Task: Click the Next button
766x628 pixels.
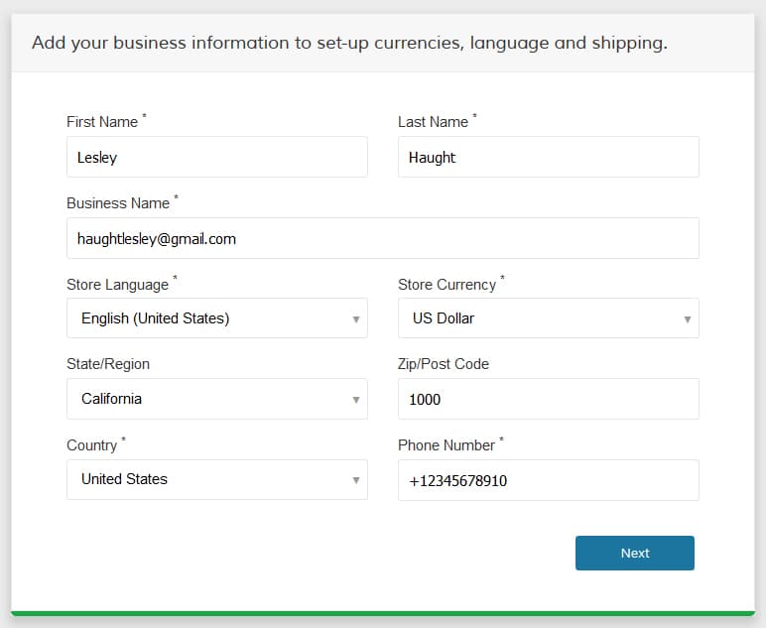Action: [635, 553]
